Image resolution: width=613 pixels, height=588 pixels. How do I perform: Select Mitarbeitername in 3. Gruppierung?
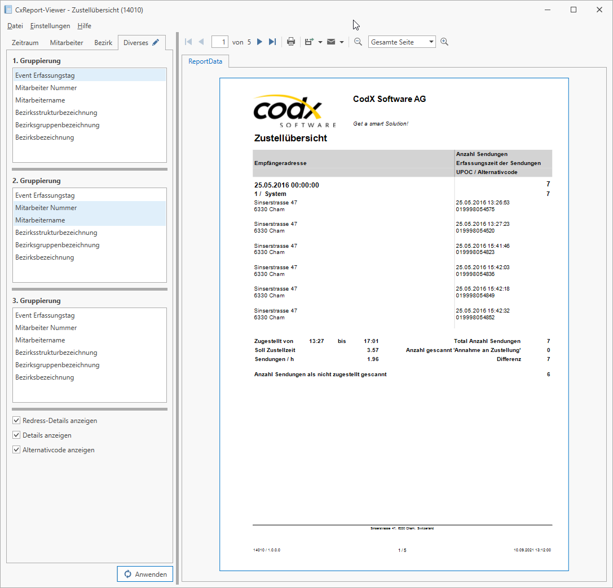(90, 340)
